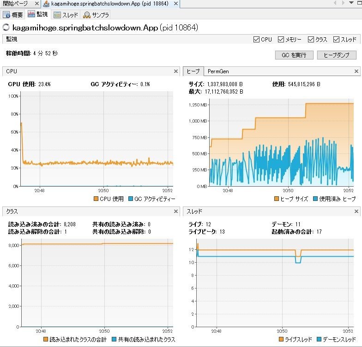This screenshot has height=347, width=362.
Task: Close the kagamihoge App document tab
Action: point(175,4)
